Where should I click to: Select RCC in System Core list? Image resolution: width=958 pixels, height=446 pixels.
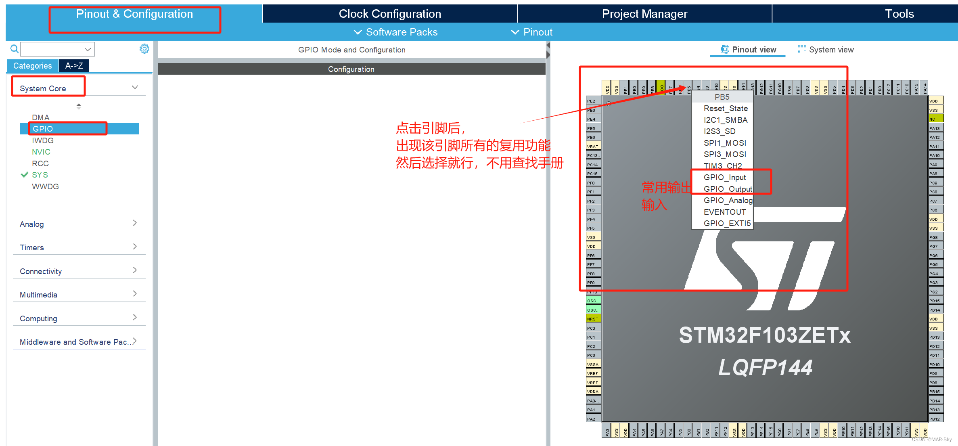tap(40, 163)
